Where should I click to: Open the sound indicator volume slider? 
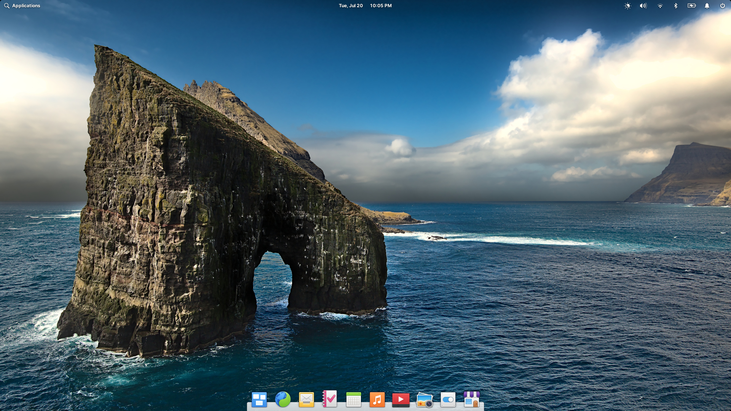(x=643, y=6)
